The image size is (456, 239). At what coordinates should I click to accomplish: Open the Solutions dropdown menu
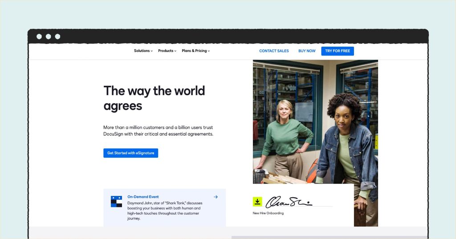click(x=143, y=51)
